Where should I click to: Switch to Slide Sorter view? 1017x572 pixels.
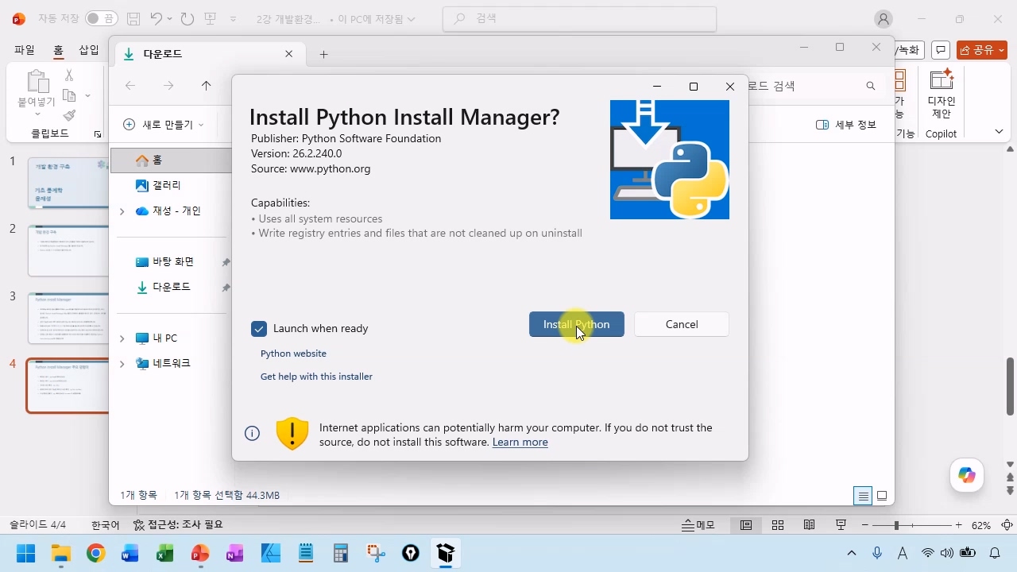coord(778,525)
